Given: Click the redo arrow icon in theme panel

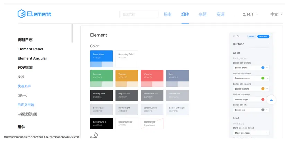Looking at the screenshot, I should 238,36.
